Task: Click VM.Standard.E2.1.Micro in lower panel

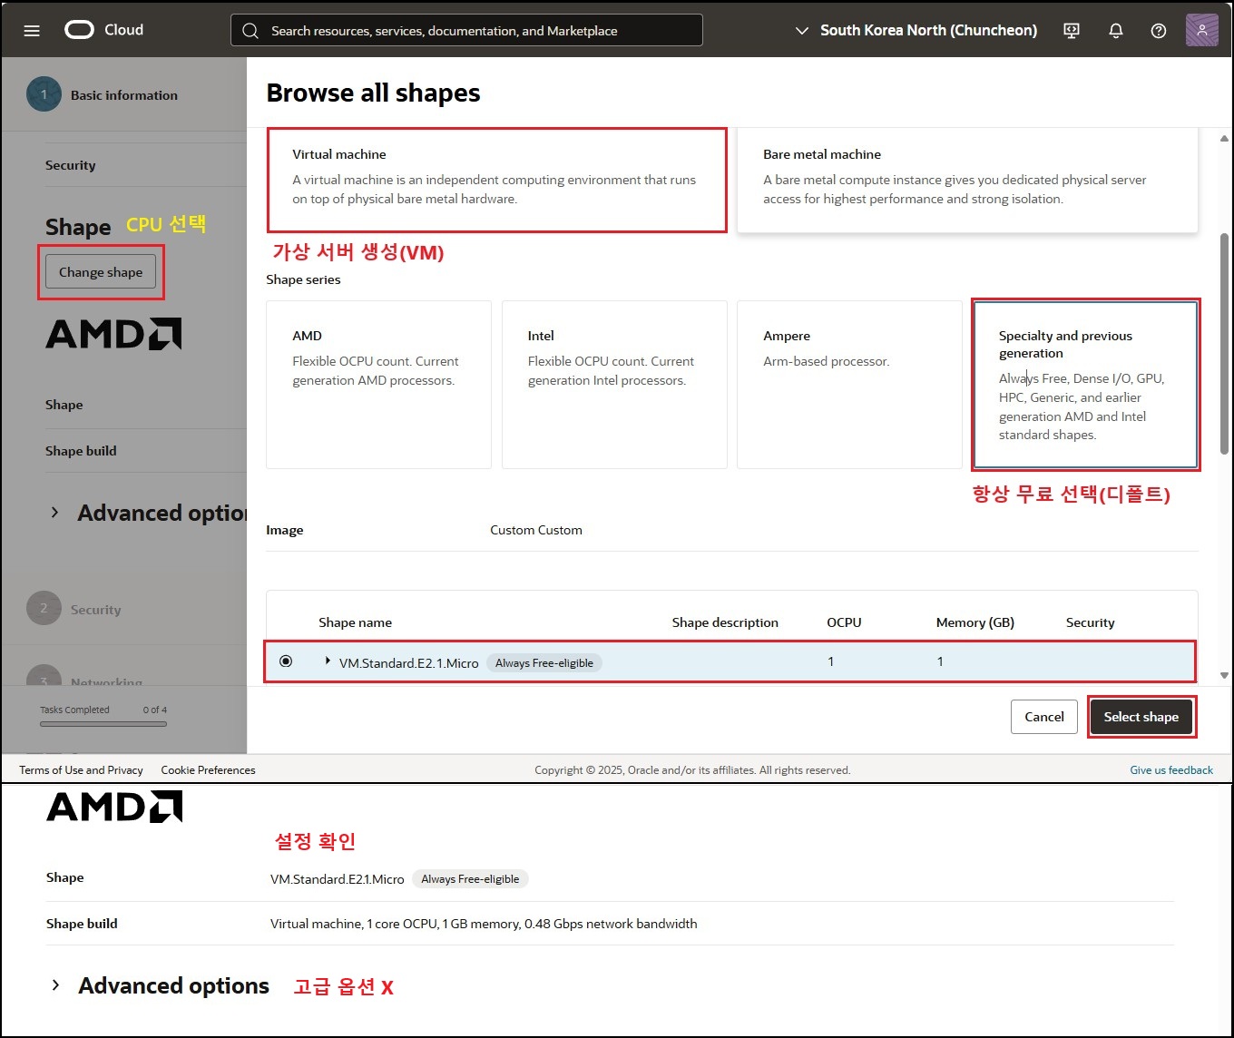Action: tap(338, 879)
